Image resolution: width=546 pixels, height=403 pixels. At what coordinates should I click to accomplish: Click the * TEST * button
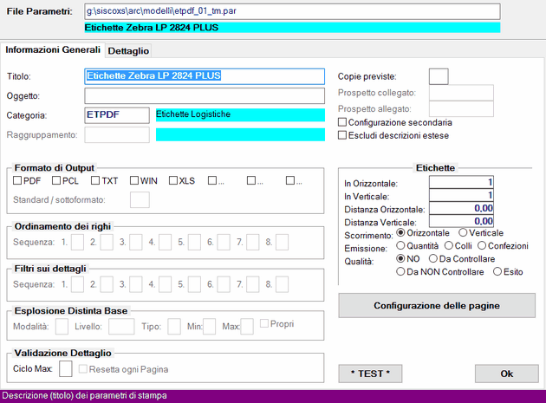pyautogui.click(x=370, y=374)
